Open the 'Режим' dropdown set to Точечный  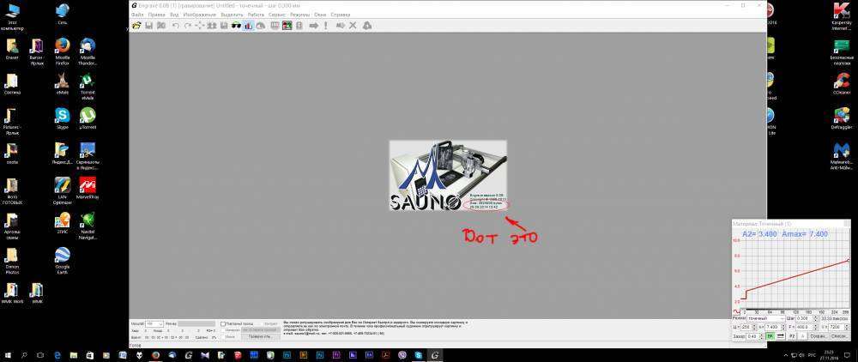click(x=768, y=318)
